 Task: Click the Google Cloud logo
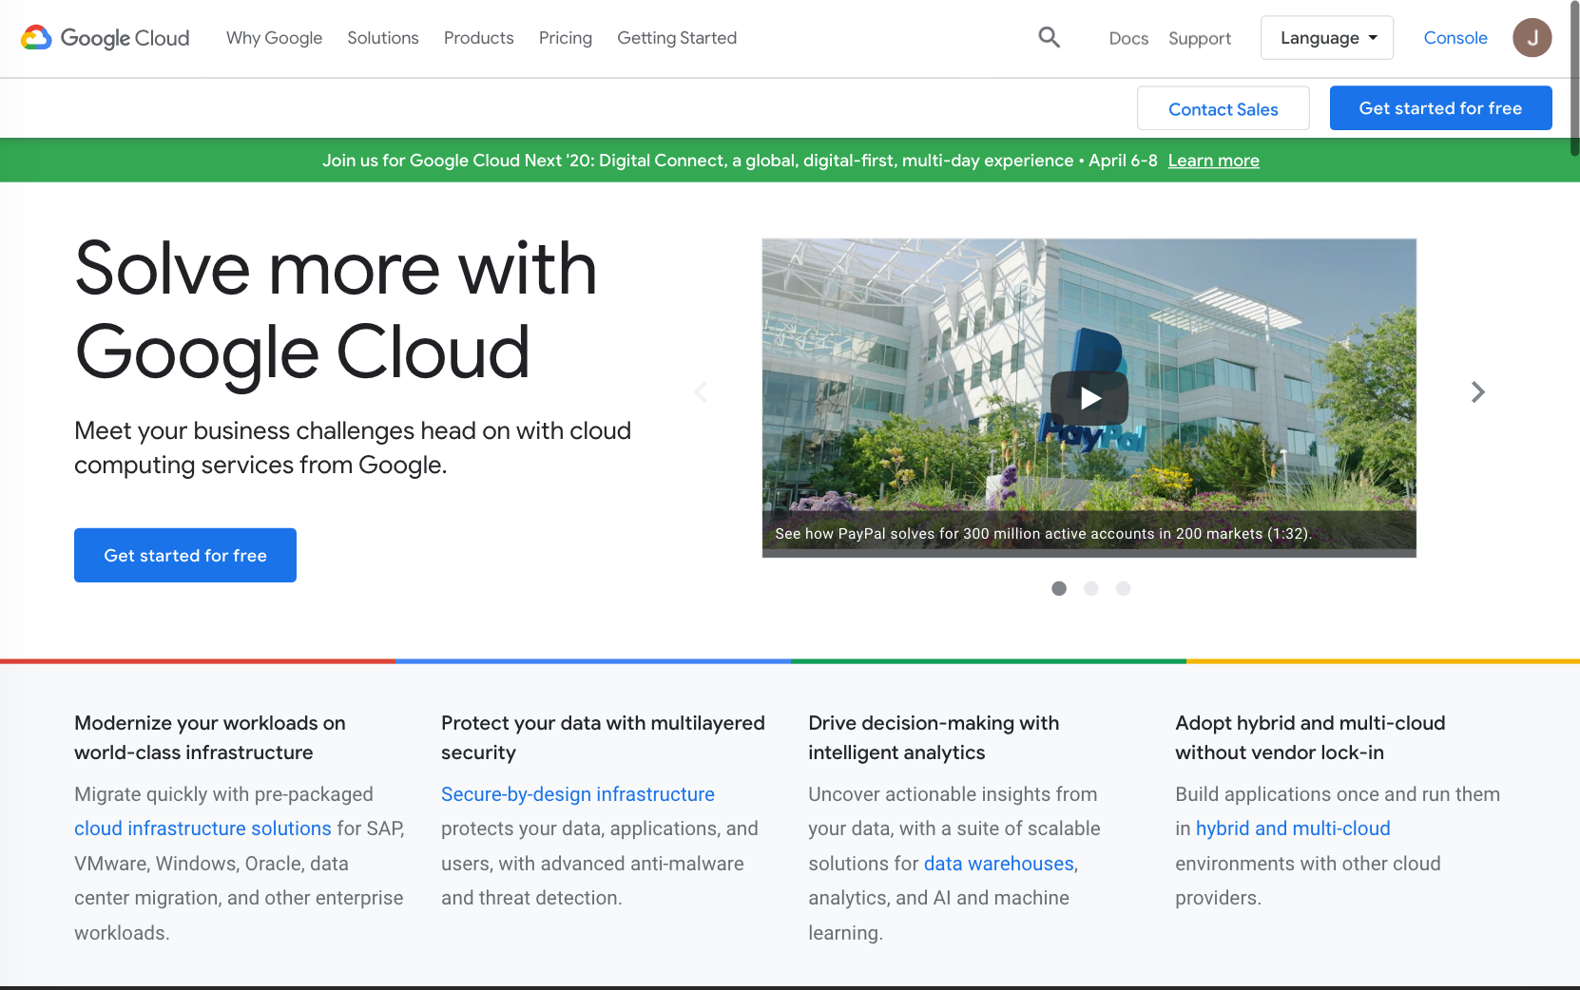[106, 38]
